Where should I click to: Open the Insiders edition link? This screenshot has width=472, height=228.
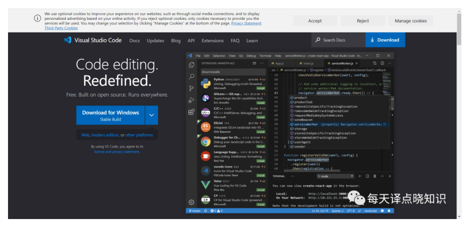click(x=105, y=135)
